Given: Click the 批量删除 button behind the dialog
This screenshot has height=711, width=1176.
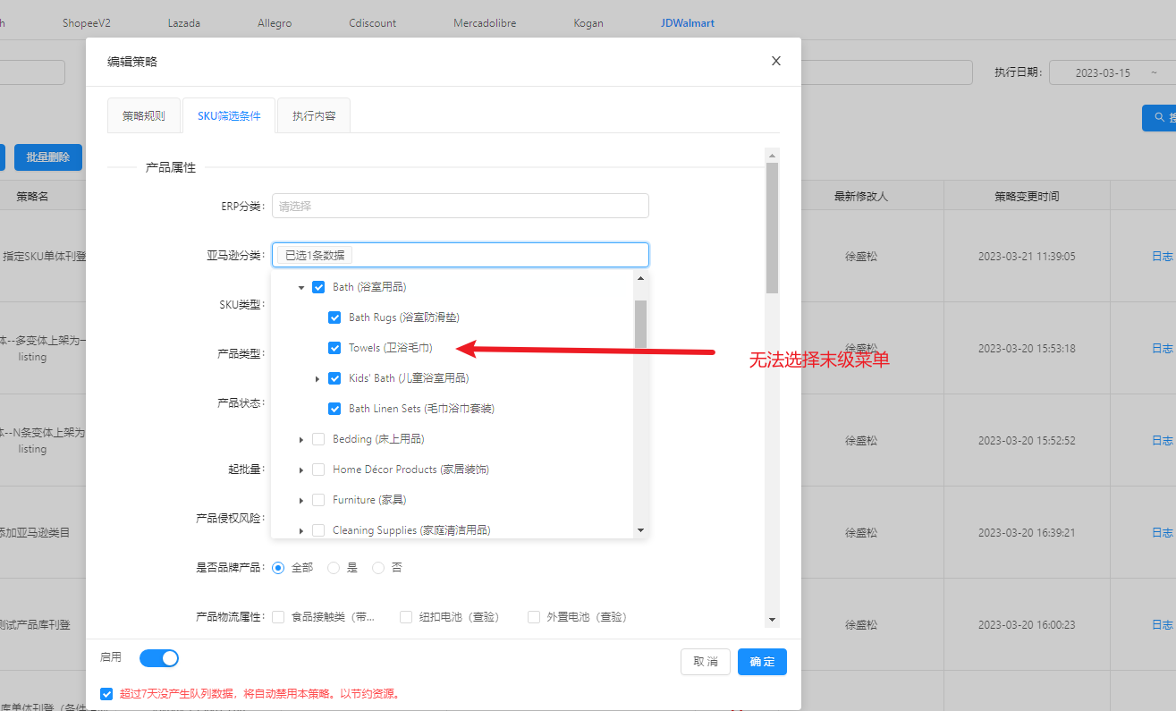Looking at the screenshot, I should tap(48, 157).
